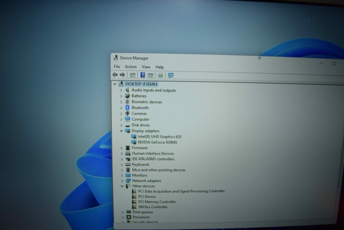
Task: Select the Biometric devices label
Action: (x=147, y=102)
